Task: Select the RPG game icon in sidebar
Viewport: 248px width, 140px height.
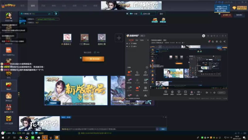Action: [9, 73]
